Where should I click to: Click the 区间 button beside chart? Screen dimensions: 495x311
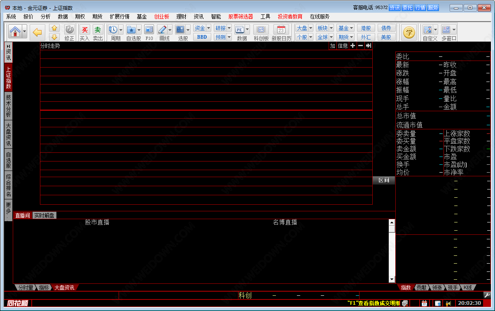(384, 180)
